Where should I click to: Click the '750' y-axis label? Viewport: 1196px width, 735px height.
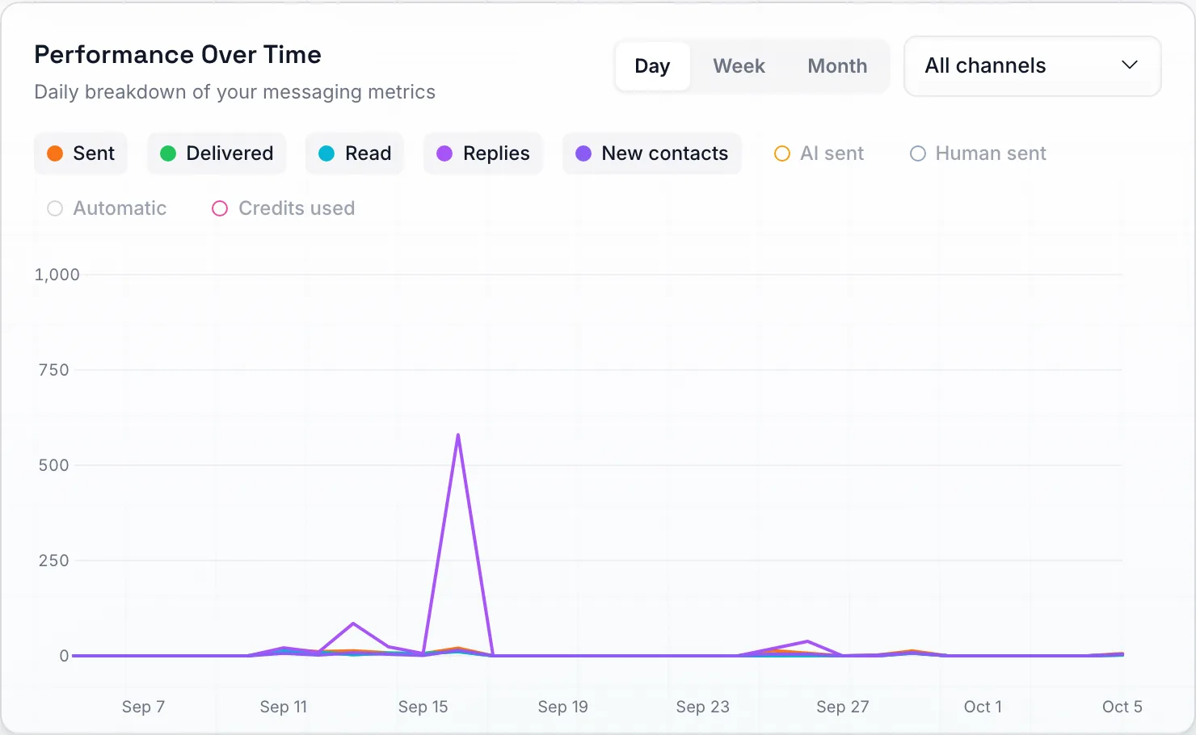coord(54,370)
